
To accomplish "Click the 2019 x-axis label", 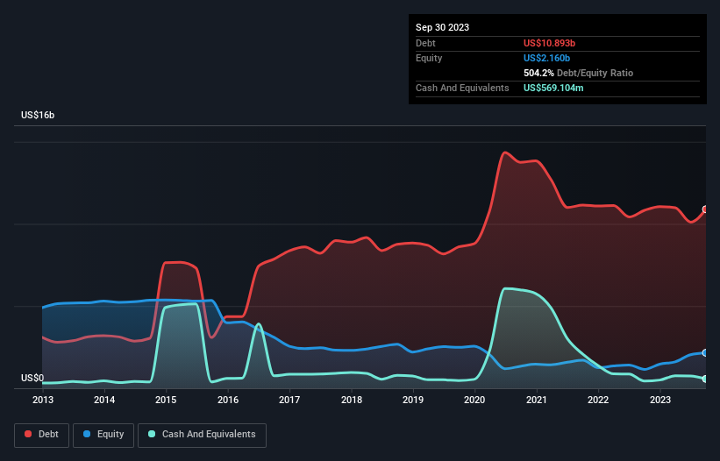I will (x=413, y=400).
